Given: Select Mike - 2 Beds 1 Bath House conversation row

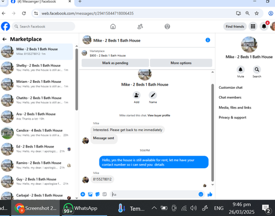Looking at the screenshot, I should point(37,52).
